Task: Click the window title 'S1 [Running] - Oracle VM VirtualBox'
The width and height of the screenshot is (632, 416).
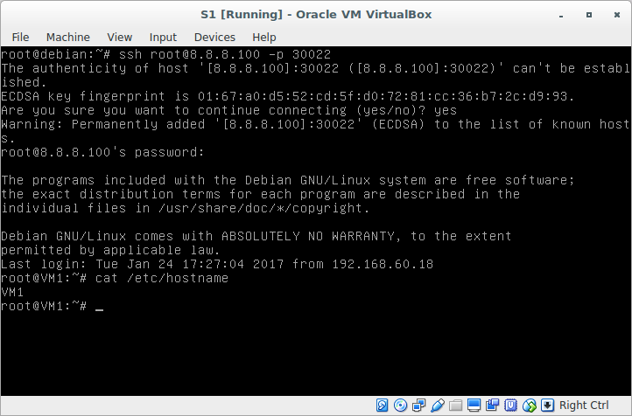Action: 316,15
